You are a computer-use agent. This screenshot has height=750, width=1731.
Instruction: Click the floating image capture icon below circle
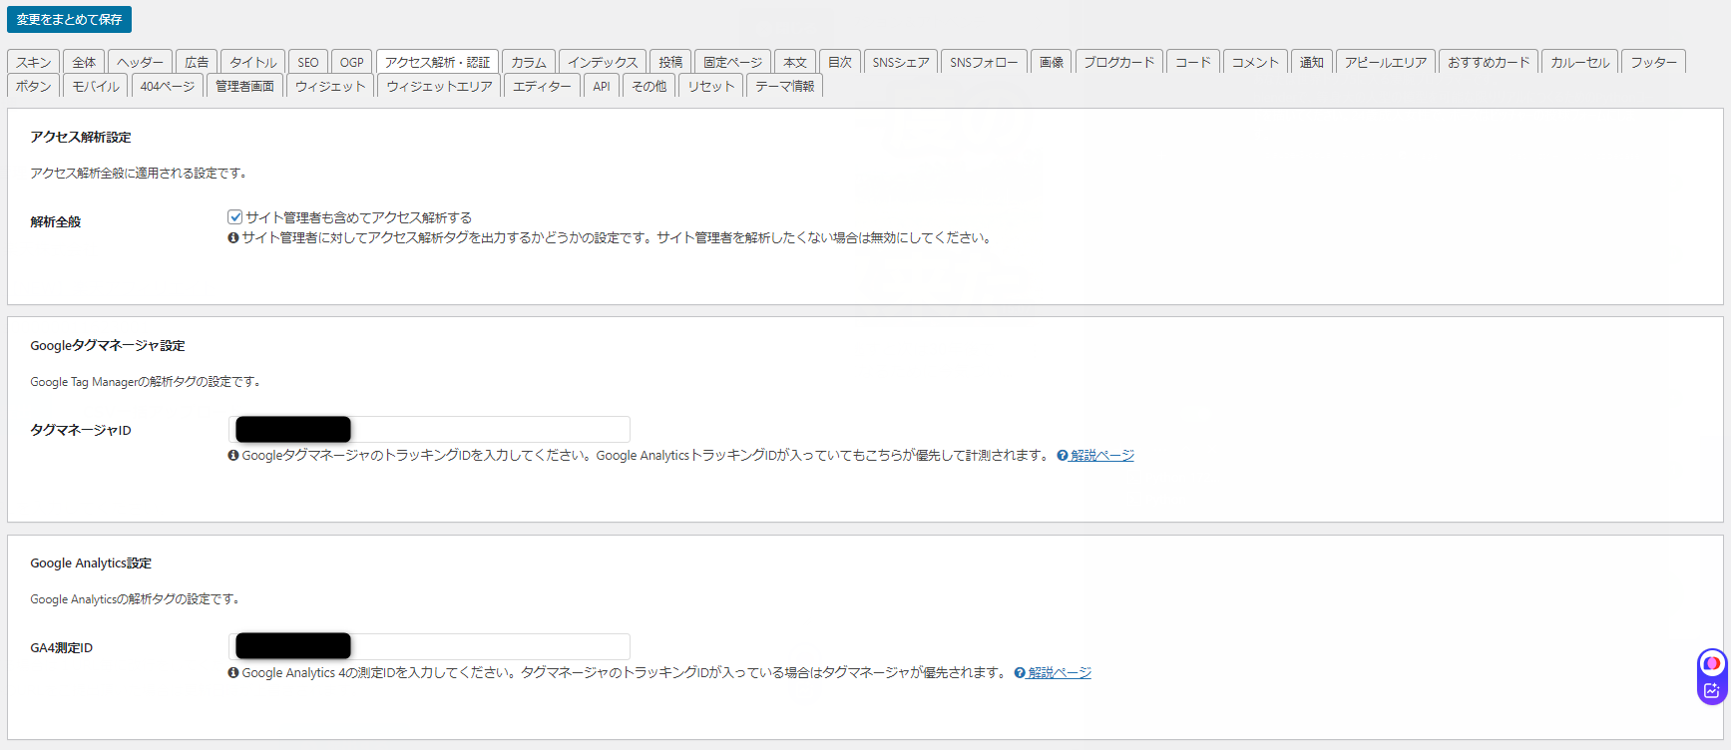(1712, 690)
